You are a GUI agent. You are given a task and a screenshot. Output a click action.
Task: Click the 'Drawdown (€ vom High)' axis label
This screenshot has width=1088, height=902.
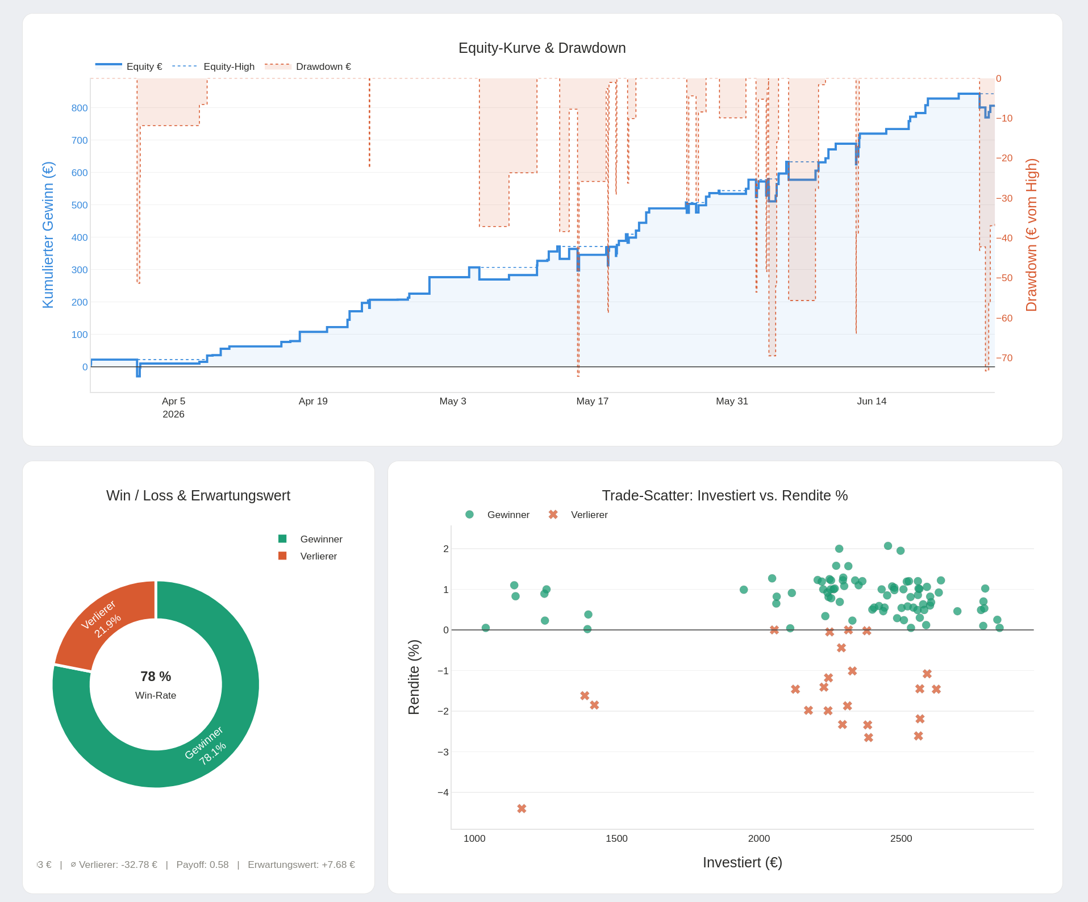coord(1031,235)
